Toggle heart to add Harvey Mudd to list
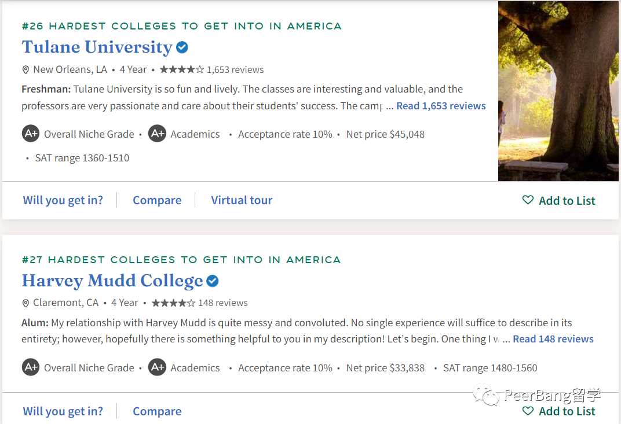This screenshot has height=424, width=621. click(x=528, y=411)
